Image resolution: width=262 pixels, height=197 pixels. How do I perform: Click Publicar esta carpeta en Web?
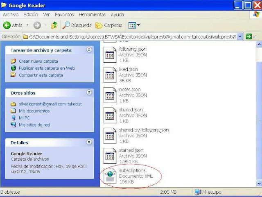coord(47,68)
